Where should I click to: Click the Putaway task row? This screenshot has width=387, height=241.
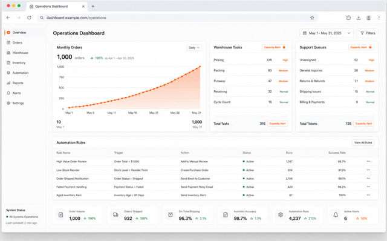point(251,81)
